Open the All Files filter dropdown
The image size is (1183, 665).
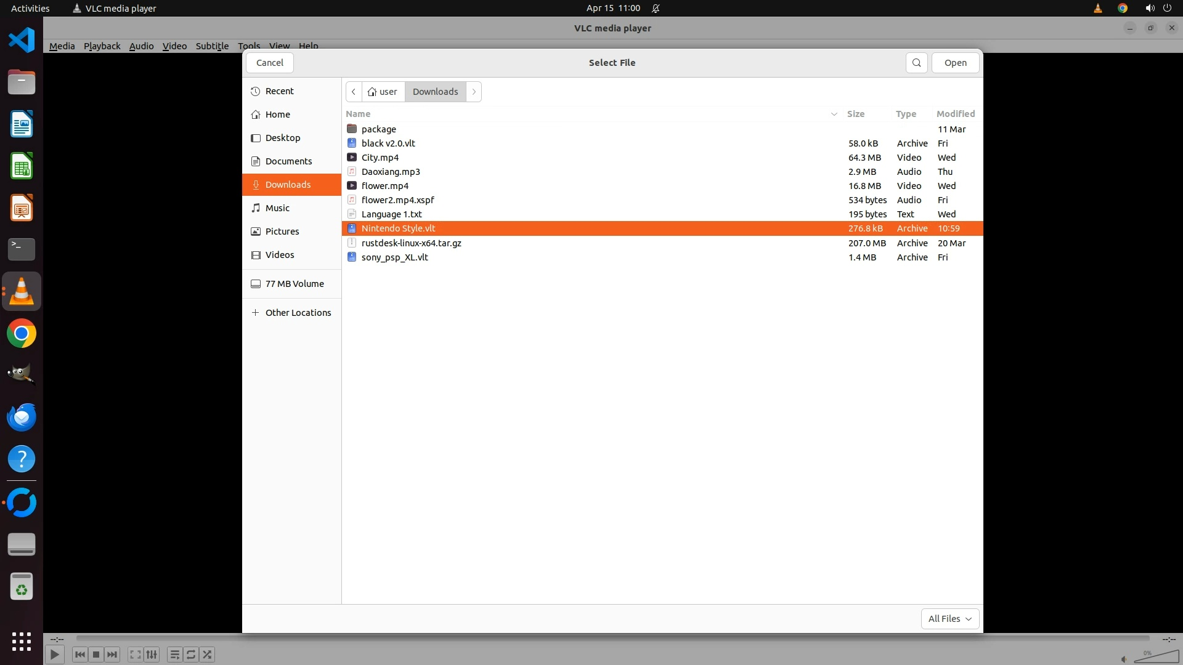pos(949,619)
